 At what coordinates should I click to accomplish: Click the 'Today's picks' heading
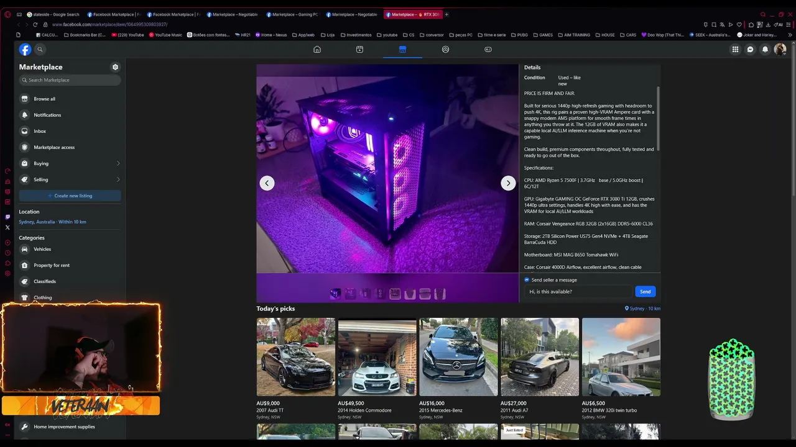(x=275, y=309)
